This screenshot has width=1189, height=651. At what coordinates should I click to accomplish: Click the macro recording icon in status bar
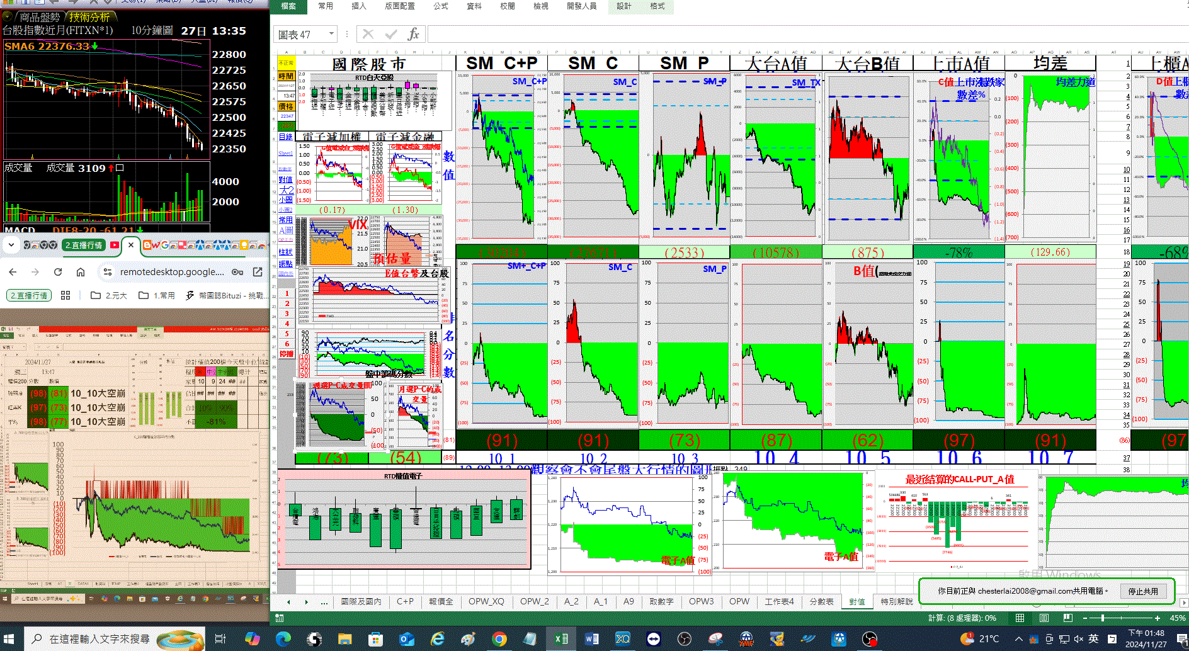pyautogui.click(x=280, y=618)
